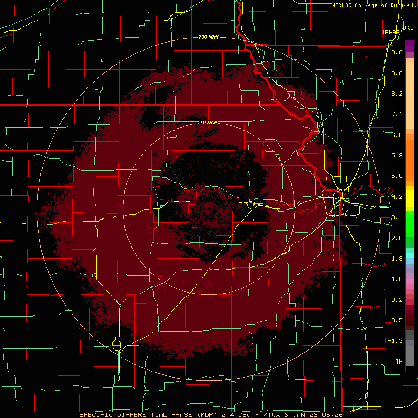Click the OKD label above the color scale
The image size is (418, 418).
(408, 28)
